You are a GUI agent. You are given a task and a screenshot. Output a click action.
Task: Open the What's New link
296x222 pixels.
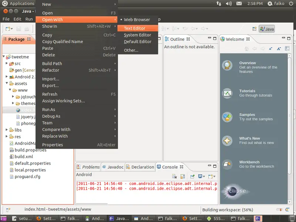249,138
